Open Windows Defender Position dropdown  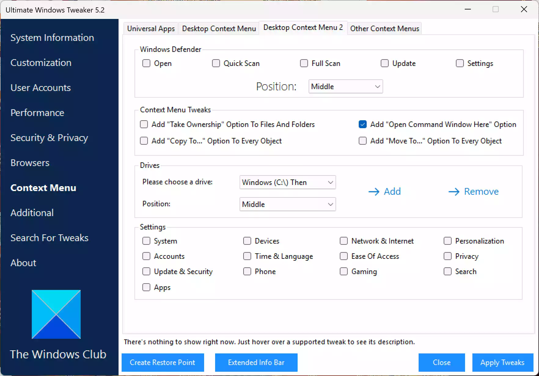[x=346, y=87]
